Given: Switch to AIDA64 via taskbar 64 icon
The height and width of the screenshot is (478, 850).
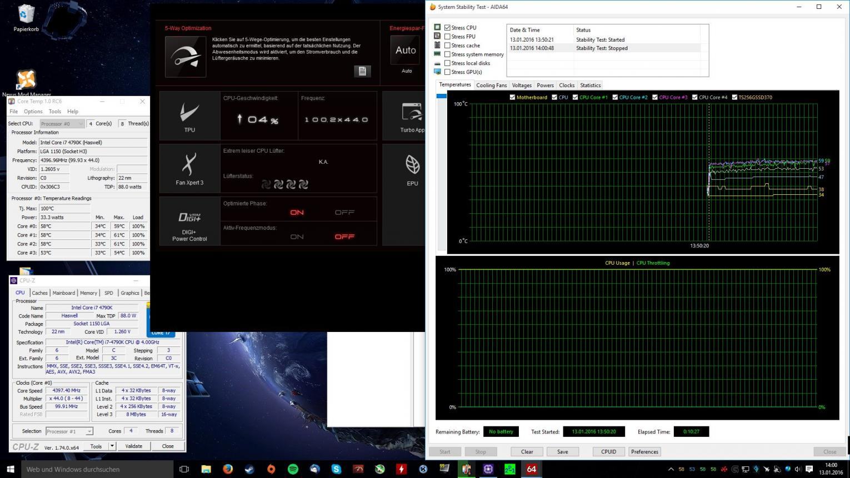Looking at the screenshot, I should tap(531, 469).
